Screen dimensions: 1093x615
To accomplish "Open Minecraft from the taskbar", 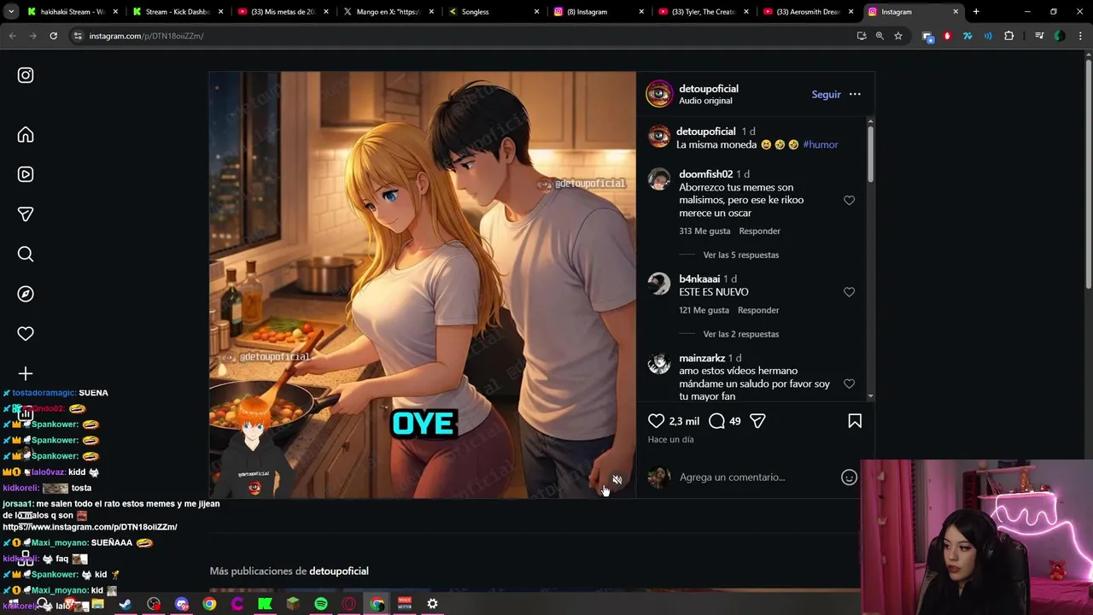I will [293, 604].
